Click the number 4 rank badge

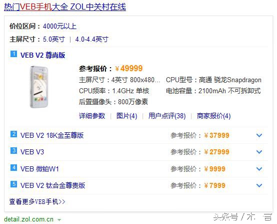[14, 167]
